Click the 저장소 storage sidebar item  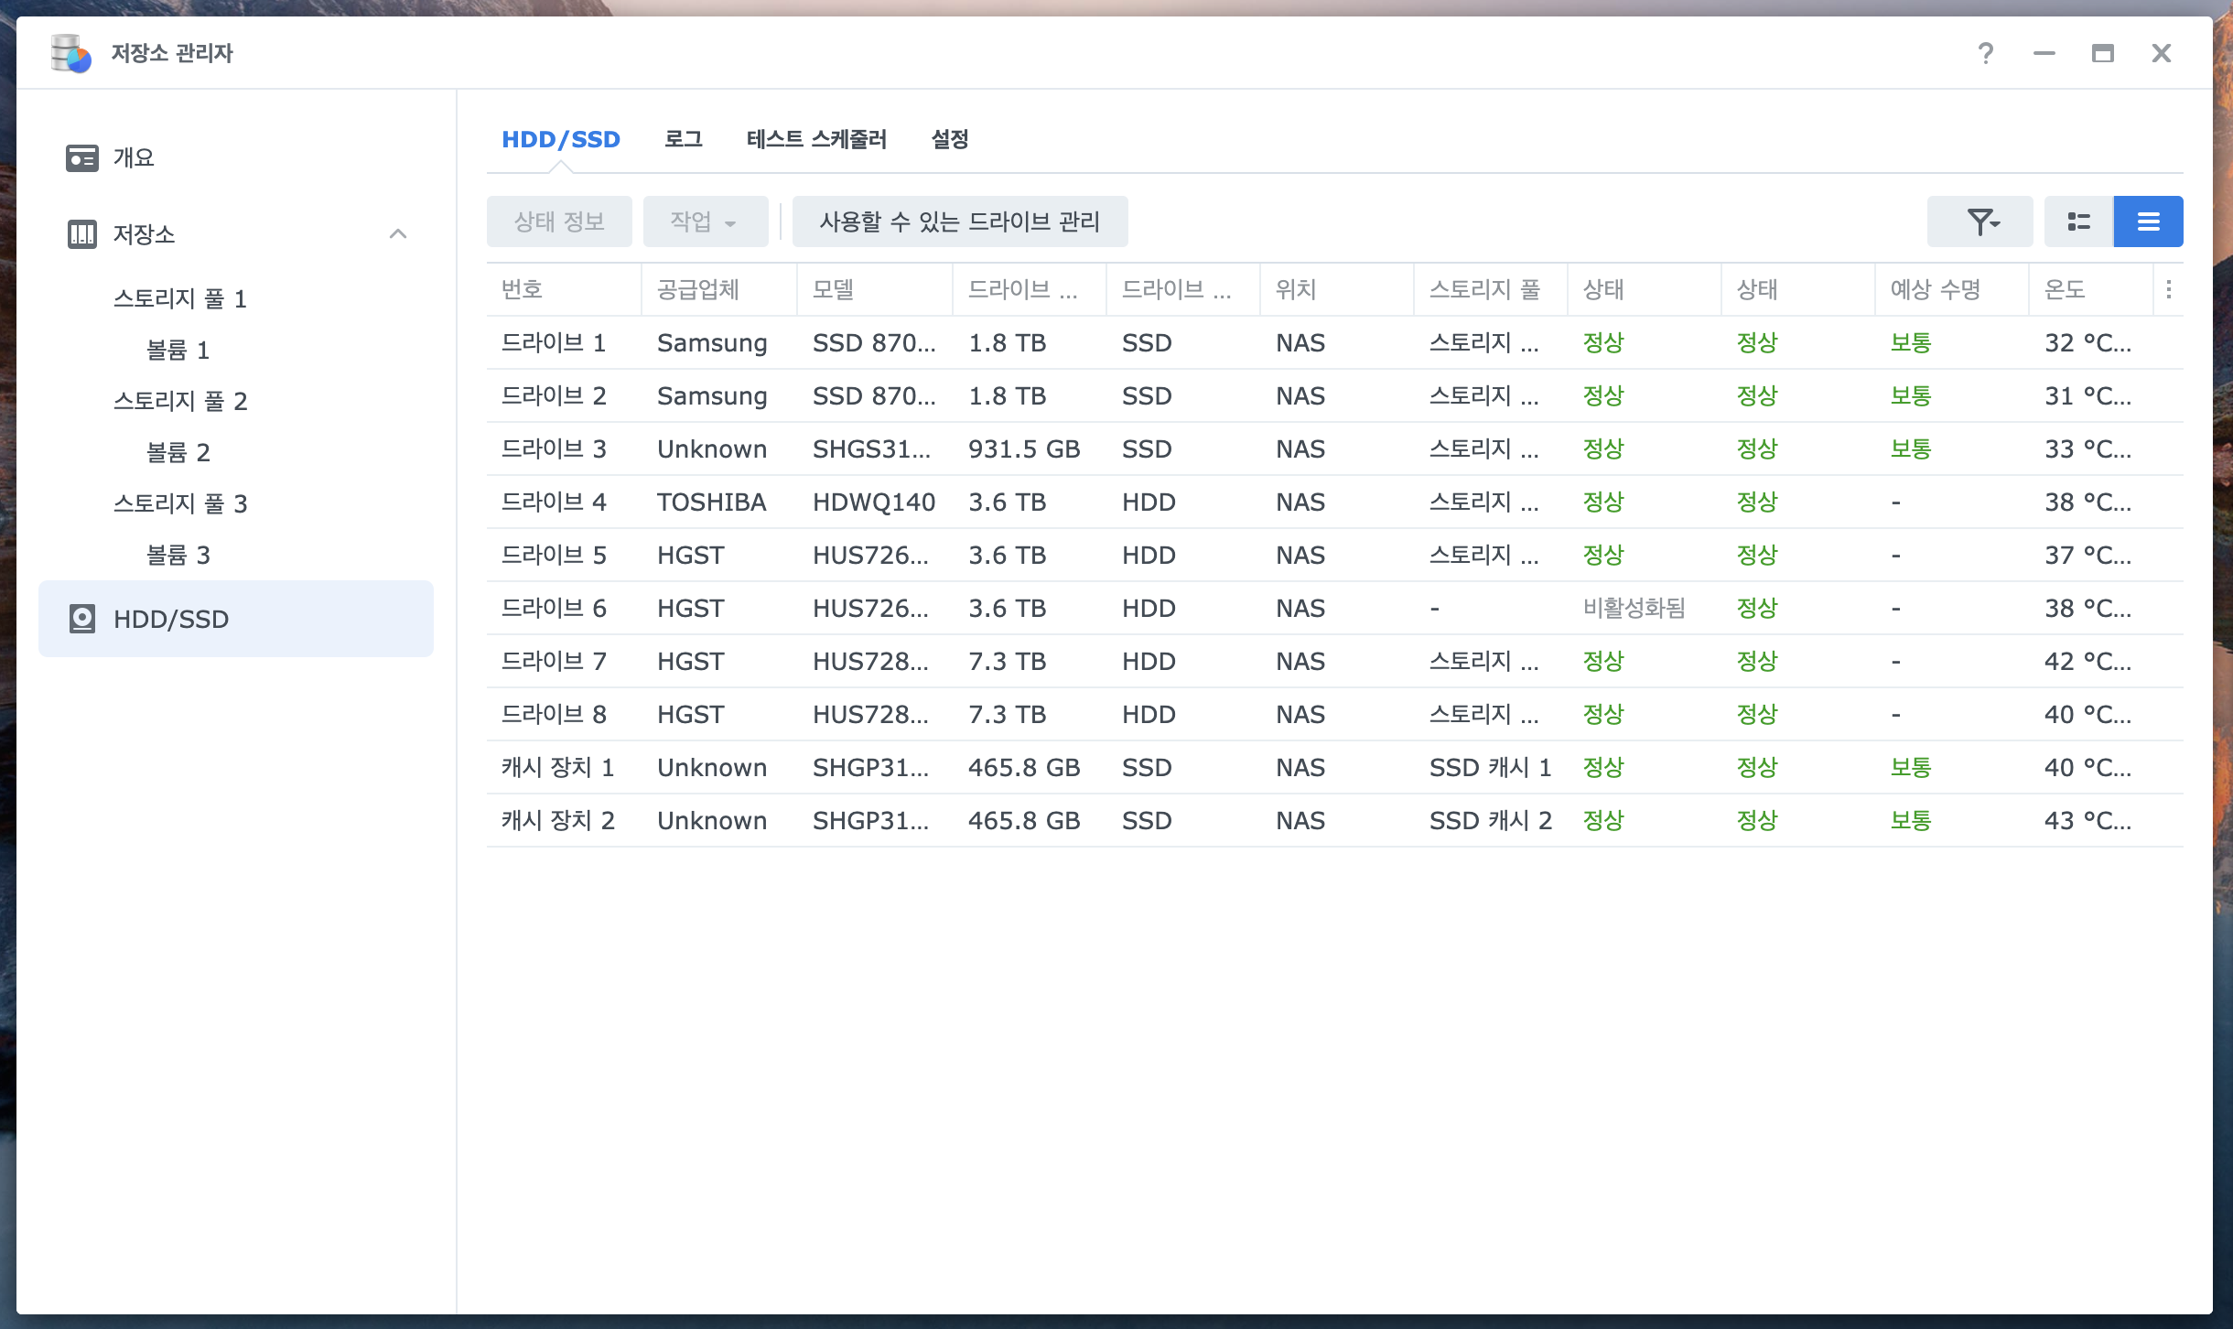[x=144, y=234]
